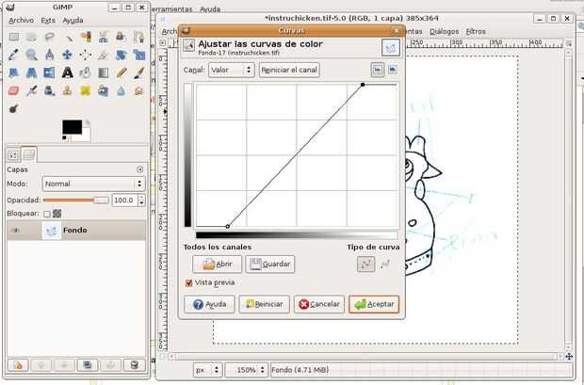The width and height of the screenshot is (584, 385).
Task: Open the px unit selector in status bar
Action: coord(207,370)
